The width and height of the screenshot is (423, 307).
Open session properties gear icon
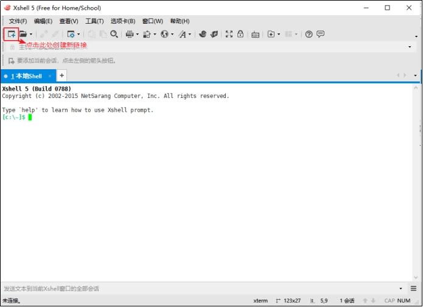[71, 34]
